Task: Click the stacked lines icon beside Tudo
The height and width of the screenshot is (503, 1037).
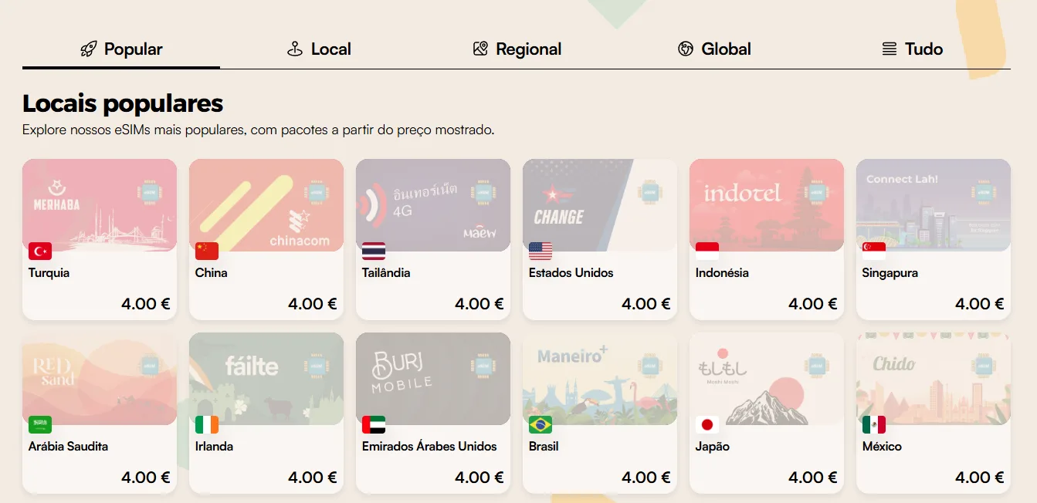Action: coord(890,49)
